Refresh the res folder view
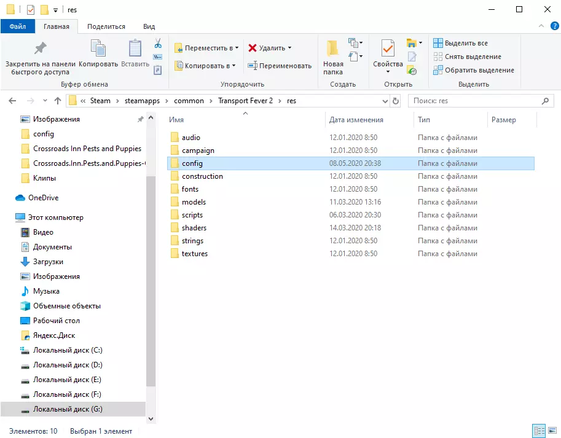The height and width of the screenshot is (438, 561). coord(395,101)
